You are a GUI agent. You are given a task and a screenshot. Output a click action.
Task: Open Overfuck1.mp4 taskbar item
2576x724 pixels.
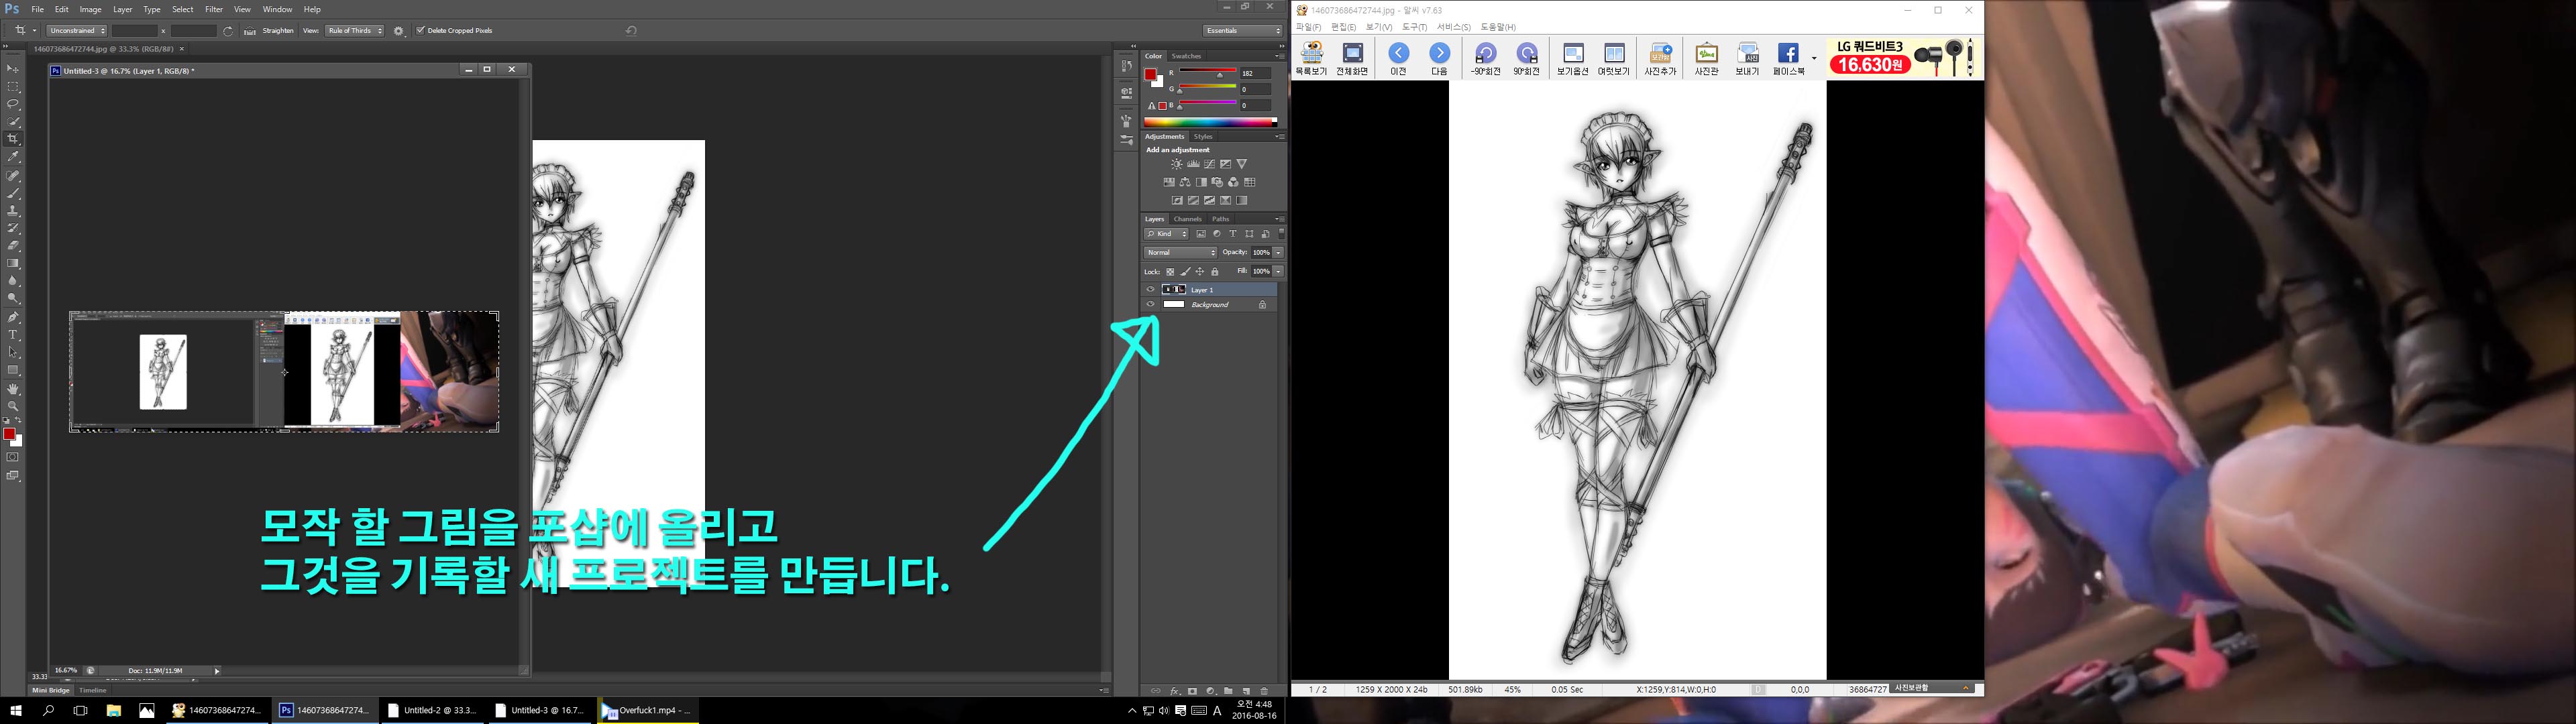pyautogui.click(x=648, y=711)
